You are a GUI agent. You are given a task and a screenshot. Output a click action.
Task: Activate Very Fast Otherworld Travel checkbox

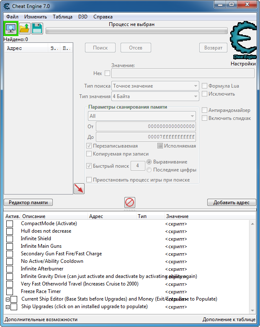(x=10, y=284)
